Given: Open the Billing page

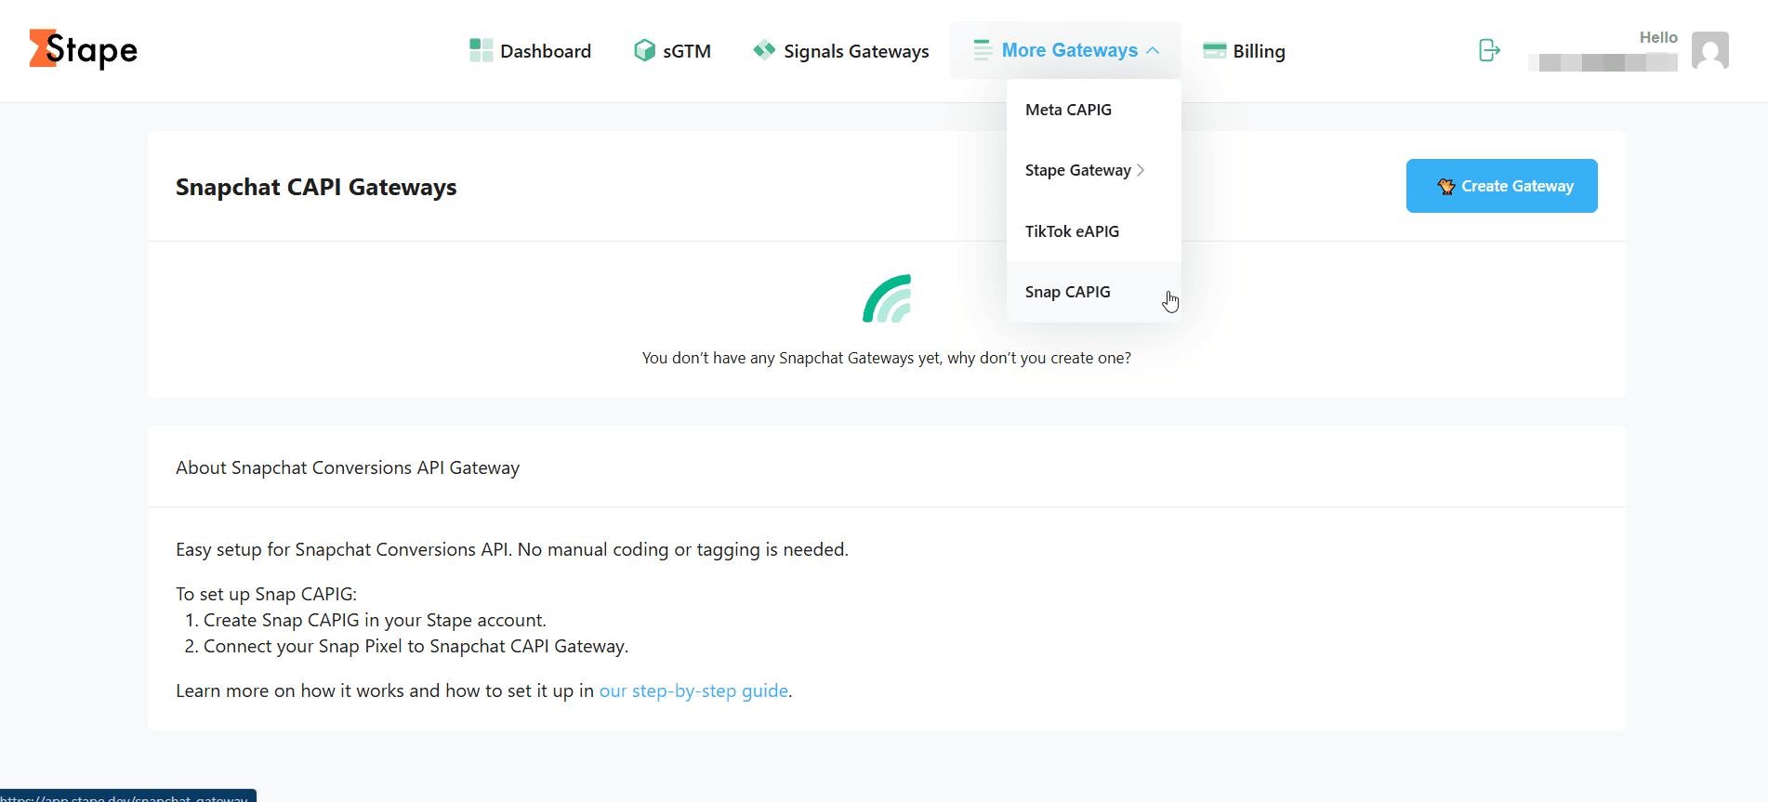Looking at the screenshot, I should (x=1244, y=50).
